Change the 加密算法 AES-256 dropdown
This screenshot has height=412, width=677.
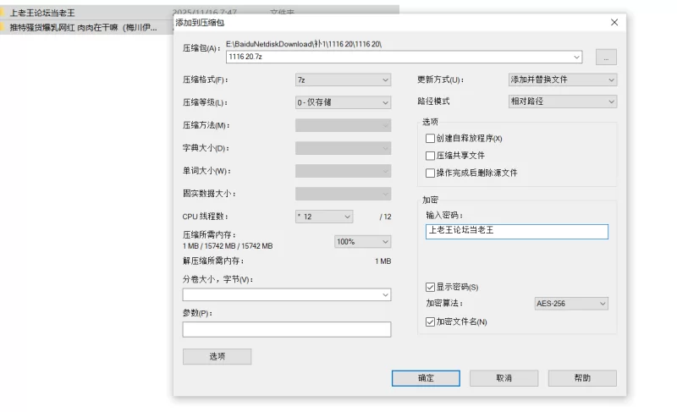[x=571, y=304]
